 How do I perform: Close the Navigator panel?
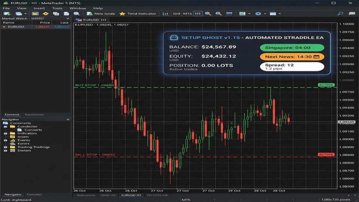68,119
